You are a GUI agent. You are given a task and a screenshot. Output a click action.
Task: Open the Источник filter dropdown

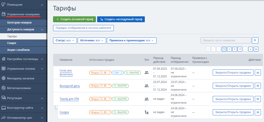pos(92,40)
